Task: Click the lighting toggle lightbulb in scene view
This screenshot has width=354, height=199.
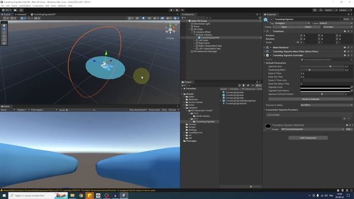Action: [143, 18]
